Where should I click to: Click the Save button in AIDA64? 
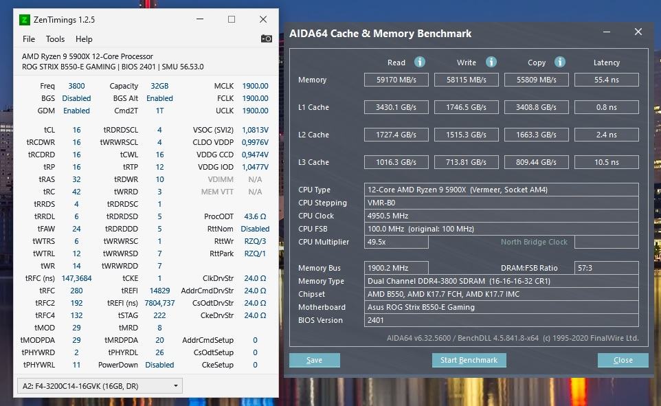(315, 360)
